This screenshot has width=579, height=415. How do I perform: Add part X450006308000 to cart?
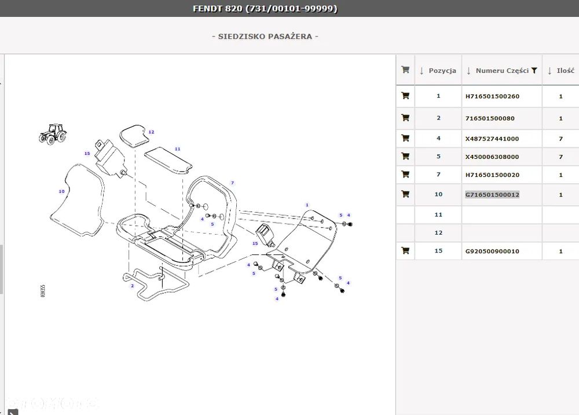point(405,156)
